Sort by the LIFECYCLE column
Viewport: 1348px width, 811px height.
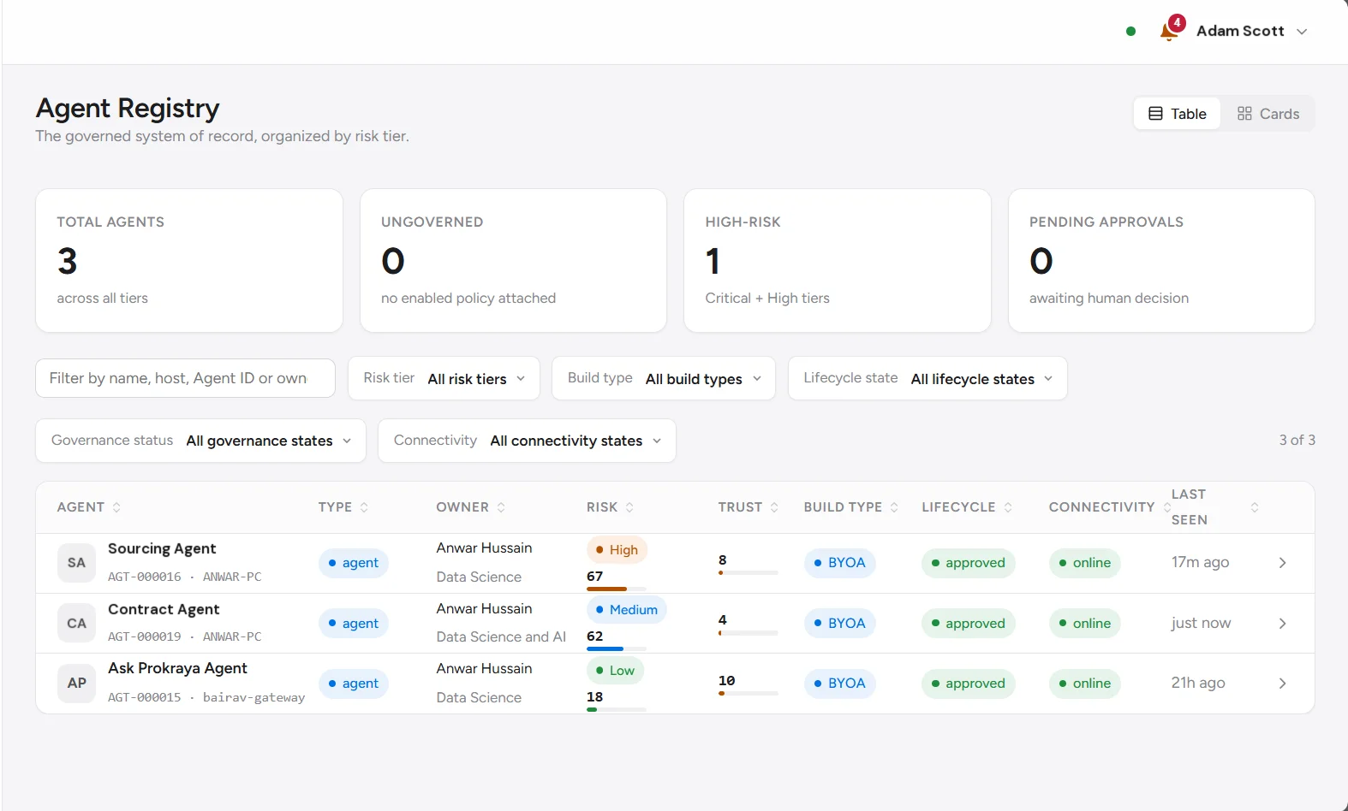[967, 507]
